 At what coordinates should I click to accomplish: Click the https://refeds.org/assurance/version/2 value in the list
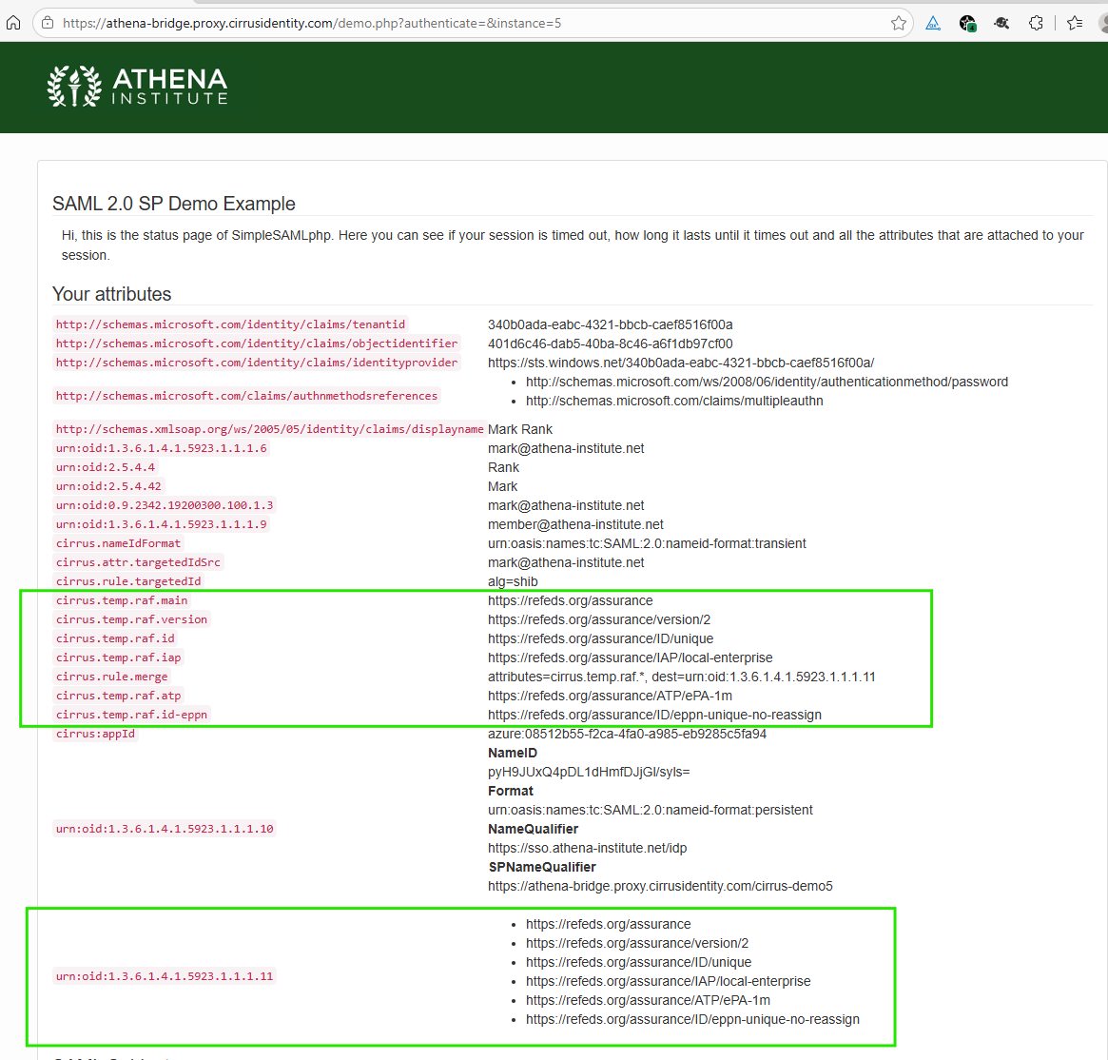pos(636,943)
